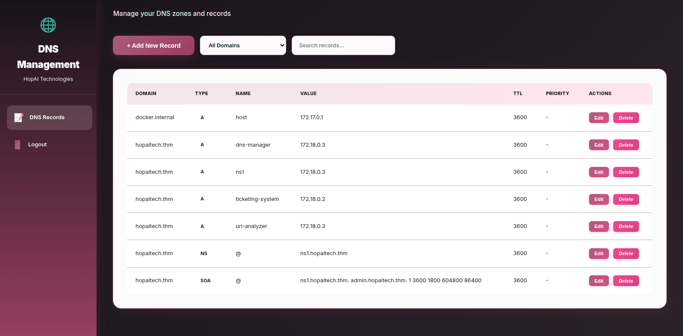Image resolution: width=683 pixels, height=336 pixels.
Task: Click the TTL column header
Action: click(x=518, y=93)
